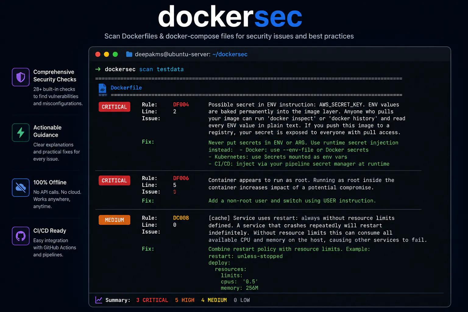
Task: Select the rule ID DC008
Action: pyautogui.click(x=181, y=218)
